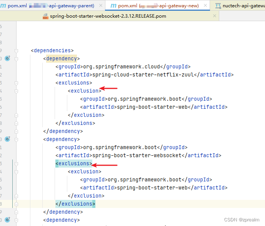Collapse the highlighted exclusions block fold marker
The width and height of the screenshot is (265, 226).
(17, 164)
